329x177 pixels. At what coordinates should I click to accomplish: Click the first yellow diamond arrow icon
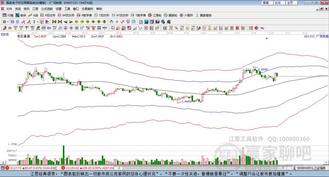tap(76, 22)
